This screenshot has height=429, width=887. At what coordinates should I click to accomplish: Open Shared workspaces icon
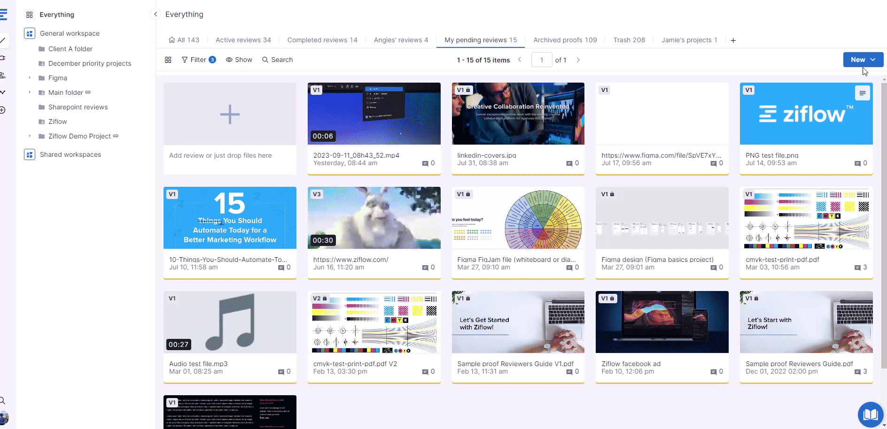click(x=30, y=154)
